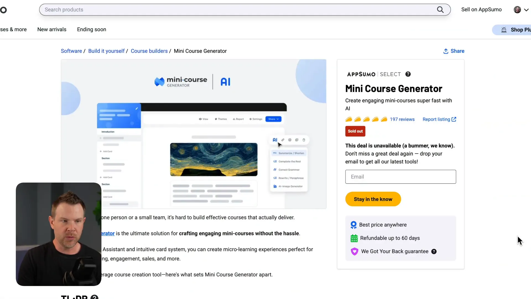Click the fifth taco rating icon

384,119
